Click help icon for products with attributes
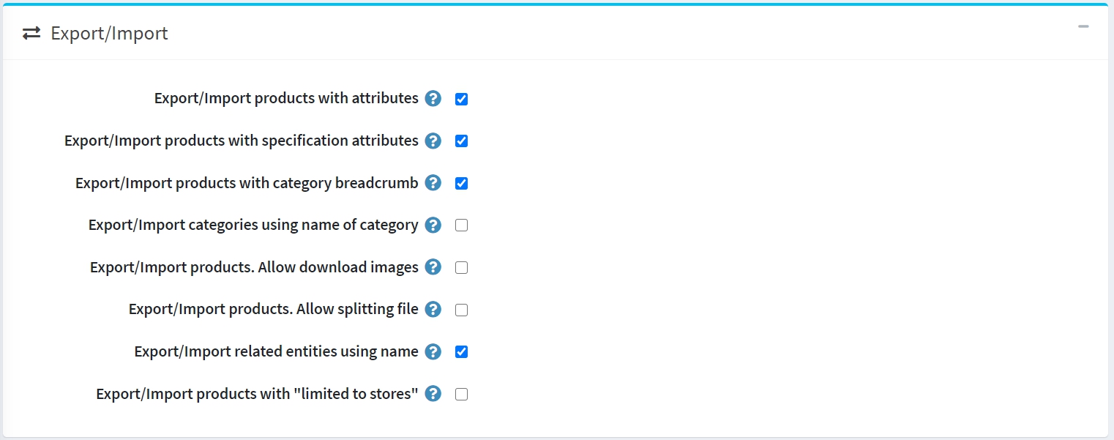The image size is (1114, 440). [x=433, y=99]
